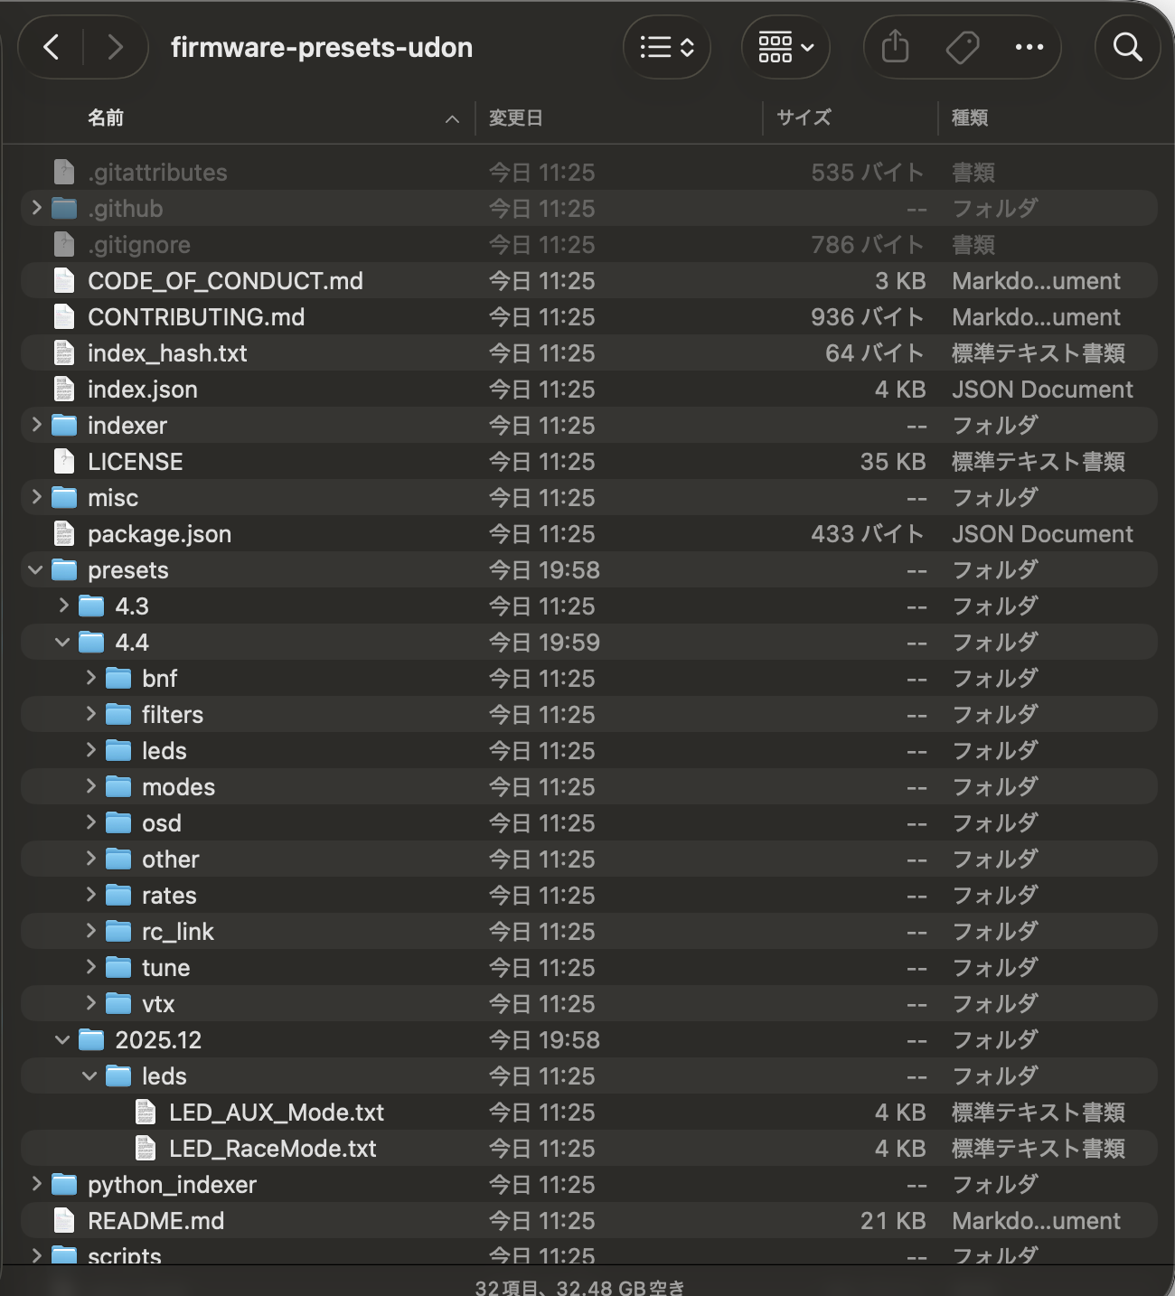Click the Search magnifier icon

pyautogui.click(x=1127, y=47)
